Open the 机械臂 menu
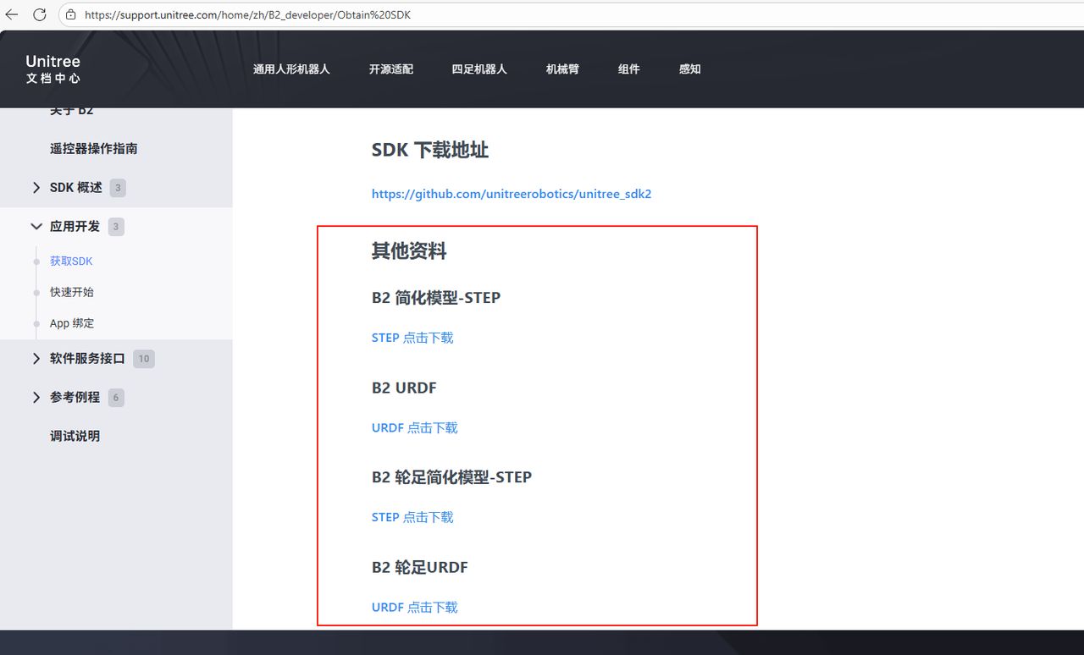 (562, 69)
